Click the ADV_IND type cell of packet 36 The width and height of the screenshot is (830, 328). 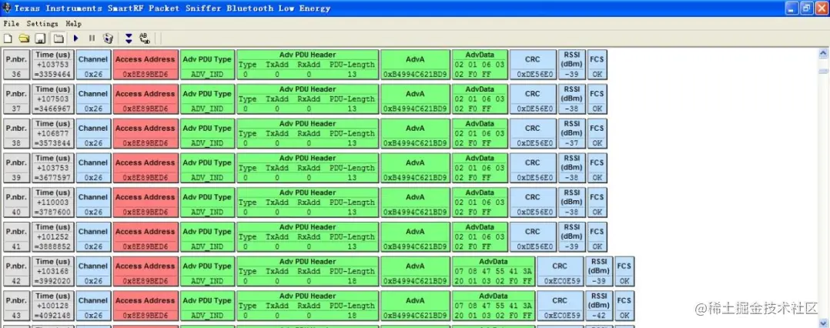[x=207, y=65]
